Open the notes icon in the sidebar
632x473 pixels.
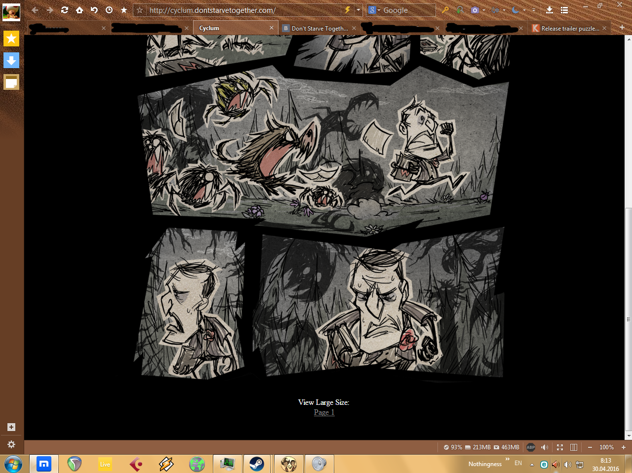coord(11,82)
